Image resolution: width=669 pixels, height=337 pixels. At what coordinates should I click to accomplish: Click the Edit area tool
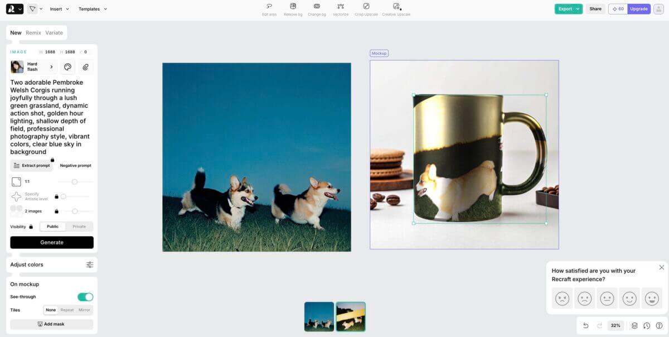click(269, 7)
